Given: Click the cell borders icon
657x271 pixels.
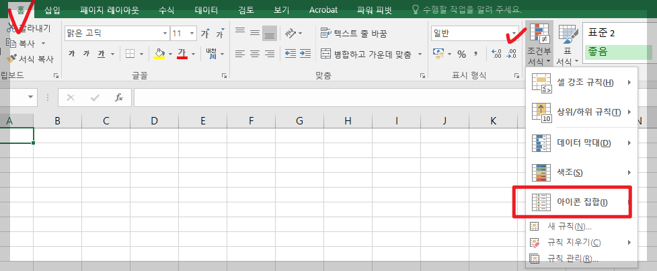Looking at the screenshot, I should (x=130, y=54).
